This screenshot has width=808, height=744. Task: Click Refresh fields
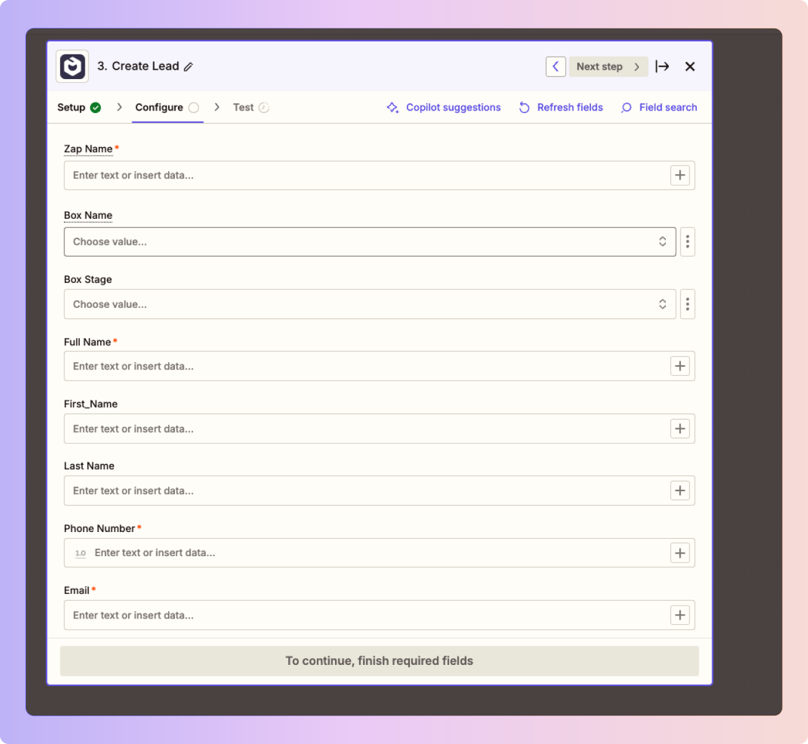(x=561, y=108)
